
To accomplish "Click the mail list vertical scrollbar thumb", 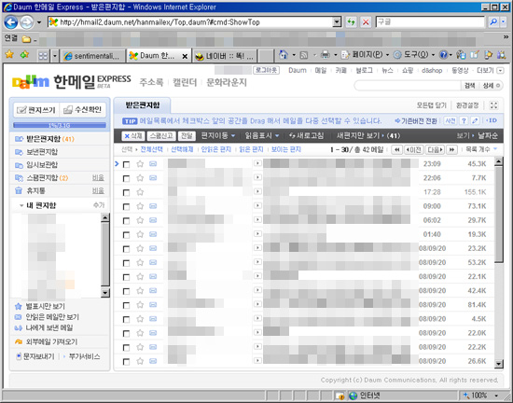I will (499, 215).
